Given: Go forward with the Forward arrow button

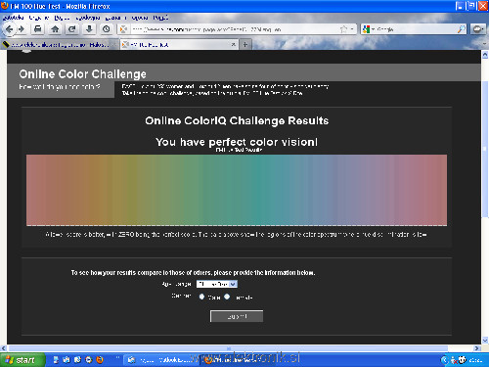Looking at the screenshot, I should pyautogui.click(x=22, y=29).
